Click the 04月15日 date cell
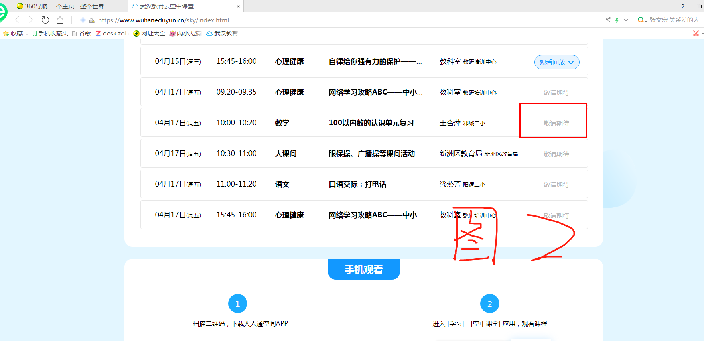 (x=178, y=61)
